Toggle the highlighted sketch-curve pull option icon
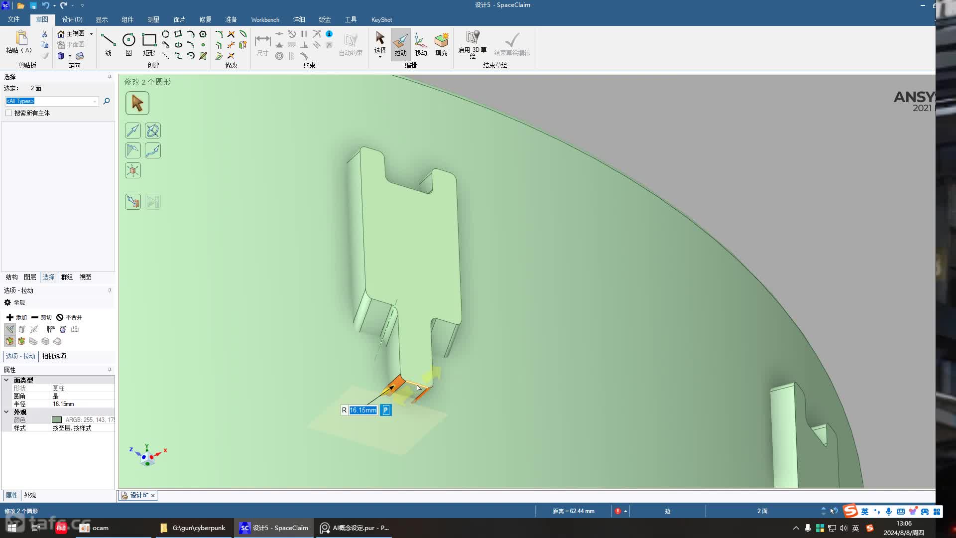Viewport: 956px width, 538px height. point(9,329)
